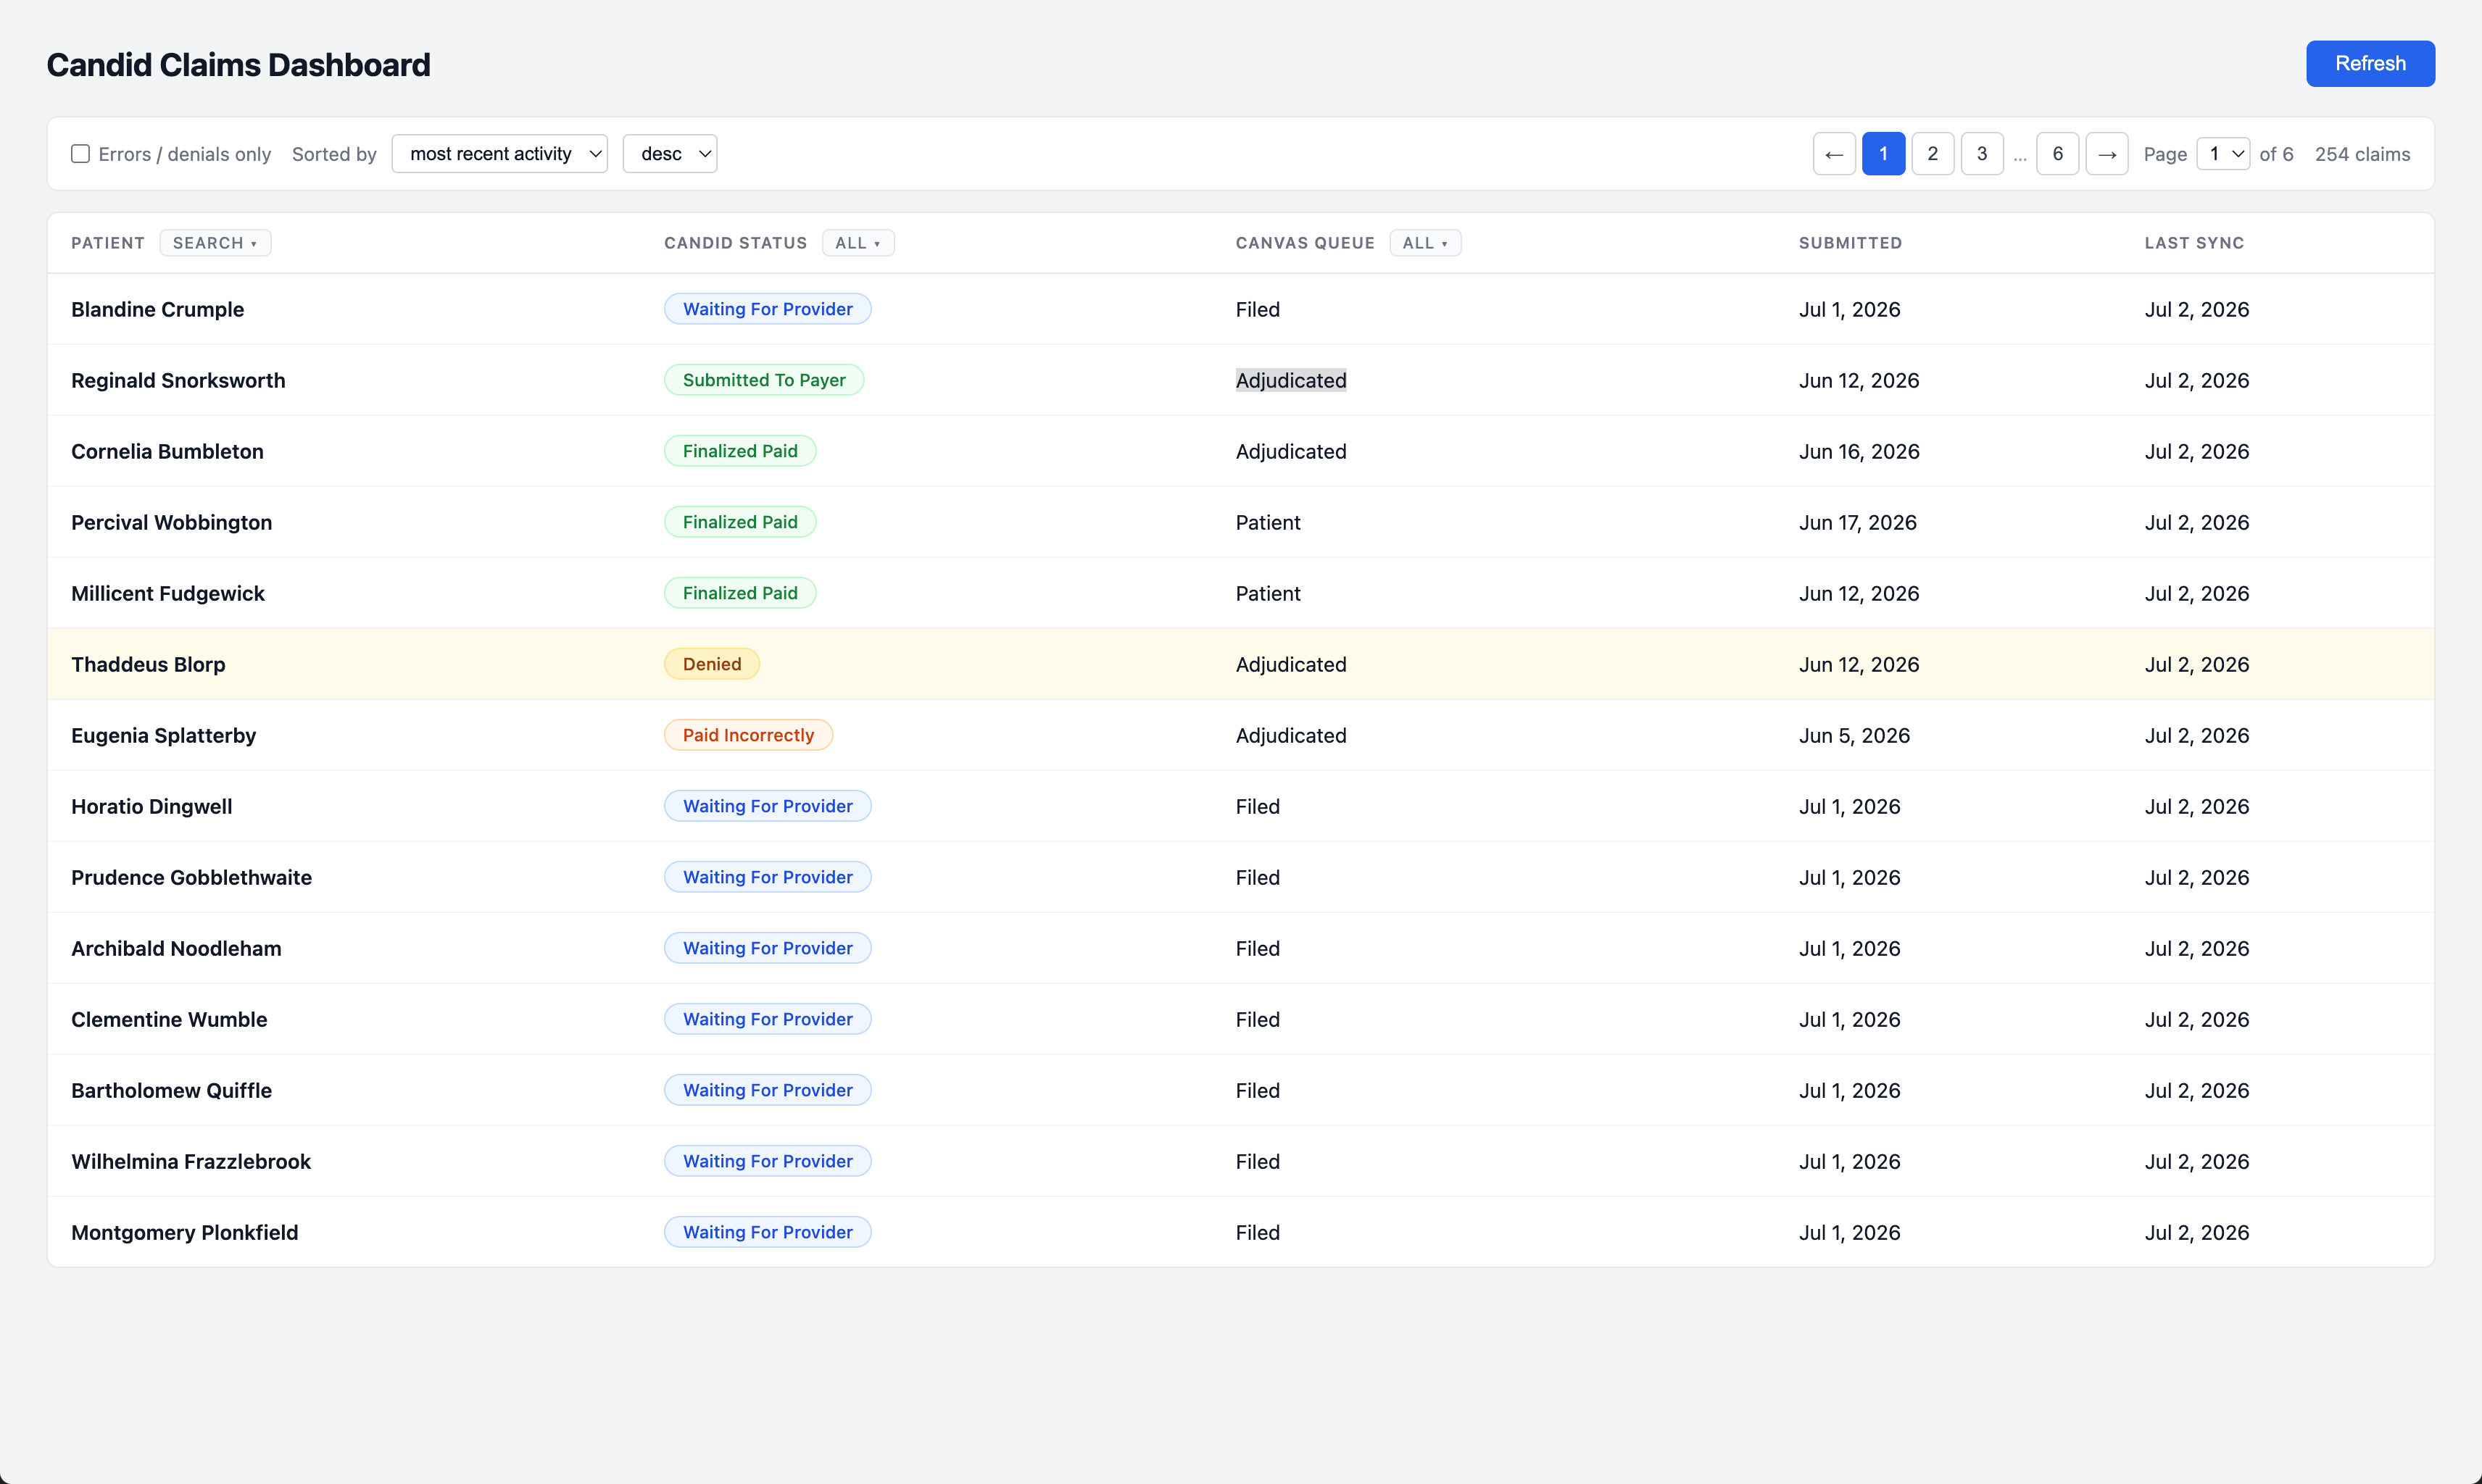Click Patient queue in Millicent Fudgewick's row
Viewport: 2482px width, 1484px height.
click(1268, 593)
